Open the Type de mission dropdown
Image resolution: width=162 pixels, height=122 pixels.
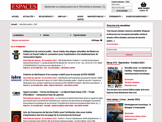[87, 35]
